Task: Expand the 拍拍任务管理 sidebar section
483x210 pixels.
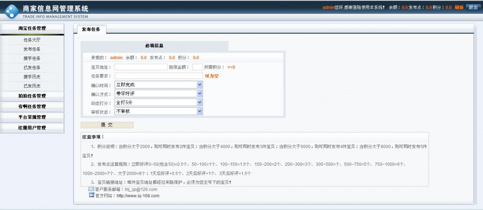Action: click(x=32, y=96)
